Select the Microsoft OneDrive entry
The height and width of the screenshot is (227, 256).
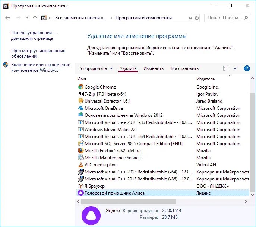coord(104,108)
